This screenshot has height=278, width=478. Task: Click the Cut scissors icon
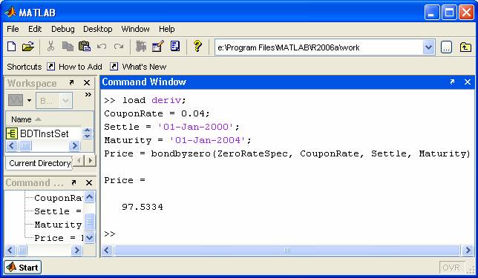coord(50,47)
